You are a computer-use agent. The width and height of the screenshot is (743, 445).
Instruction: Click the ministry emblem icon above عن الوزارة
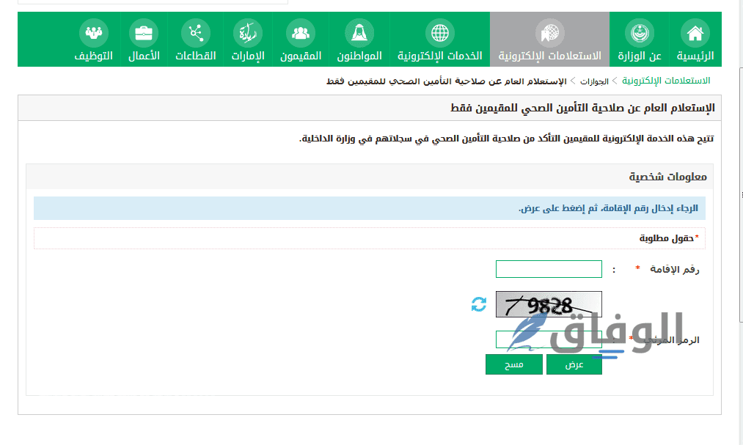[x=640, y=33]
